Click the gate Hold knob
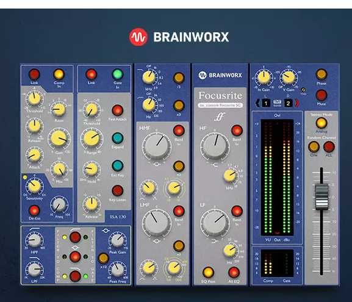The image size is (352, 302). tap(92, 169)
